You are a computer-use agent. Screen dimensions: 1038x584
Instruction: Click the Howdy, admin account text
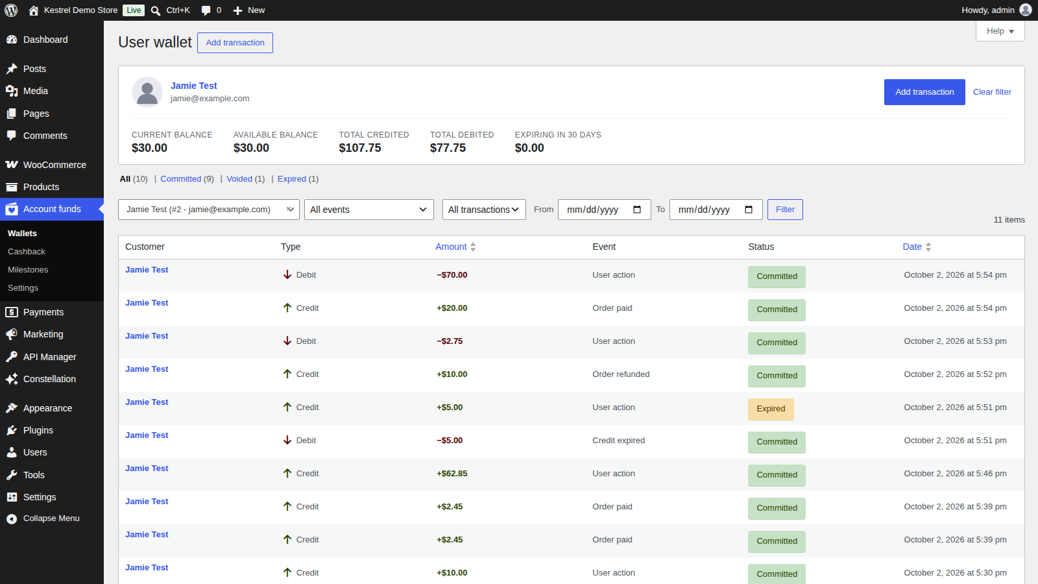[x=987, y=10]
